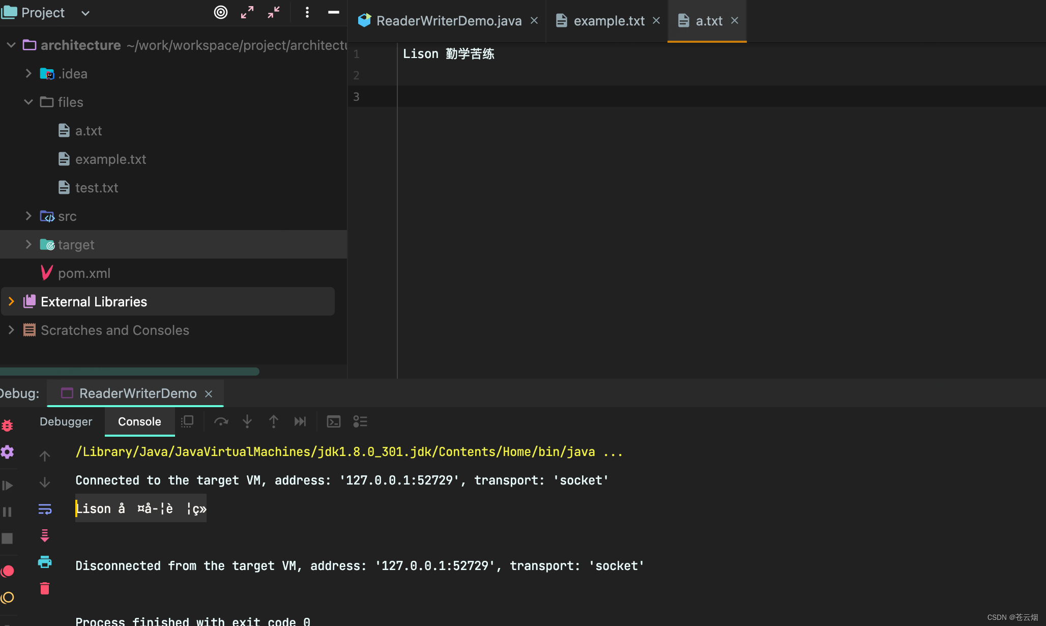The height and width of the screenshot is (626, 1046).
Task: Toggle Soft-Wrap in the console
Action: click(x=45, y=509)
